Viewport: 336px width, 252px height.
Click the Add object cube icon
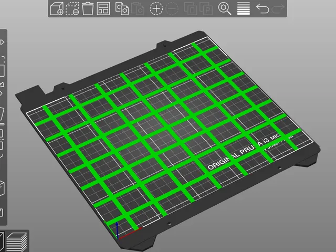(x=57, y=8)
